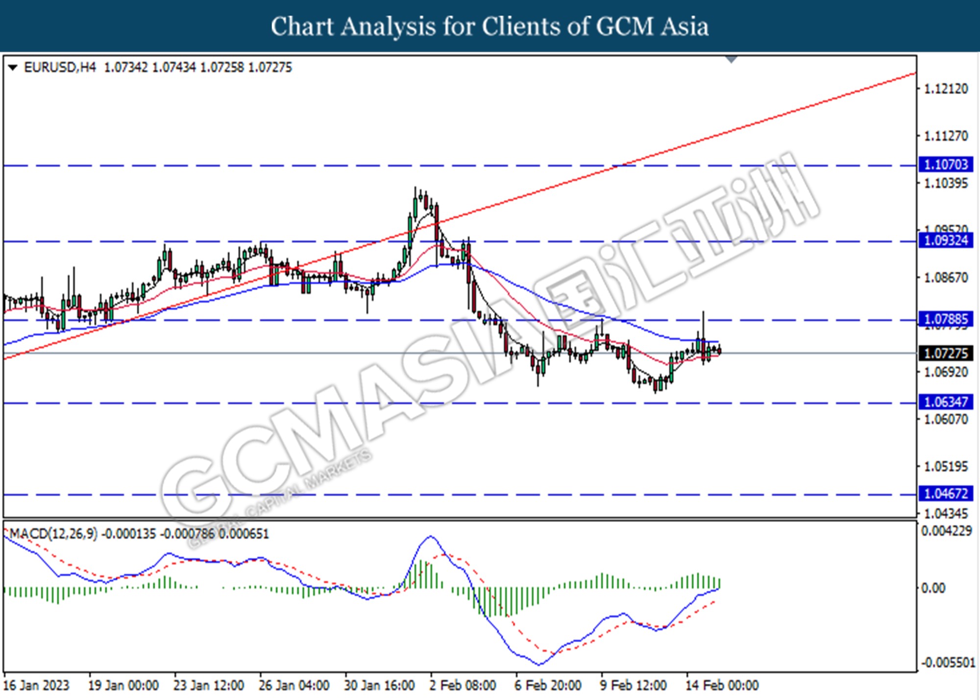Click the 1.12120 price axis value
The width and height of the screenshot is (980, 700).
click(x=946, y=89)
